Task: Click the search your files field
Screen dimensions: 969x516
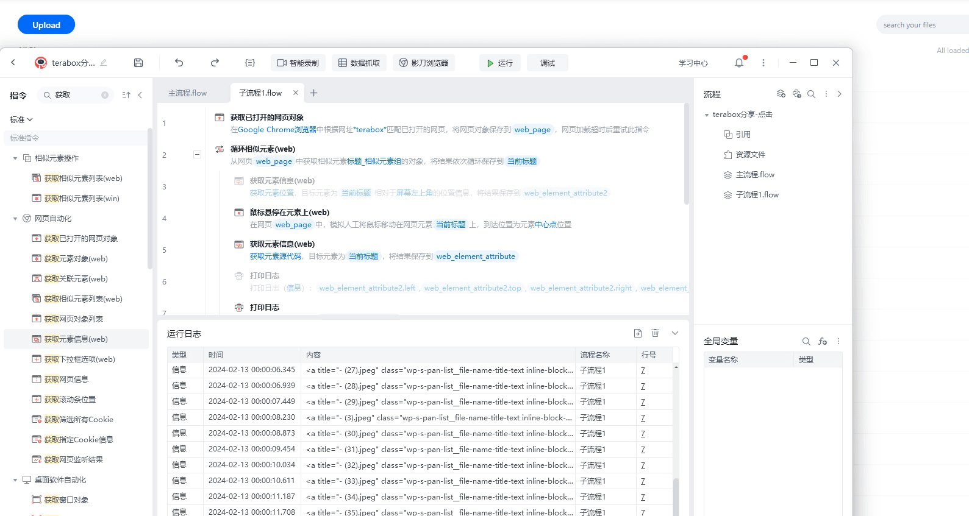Action: click(921, 25)
